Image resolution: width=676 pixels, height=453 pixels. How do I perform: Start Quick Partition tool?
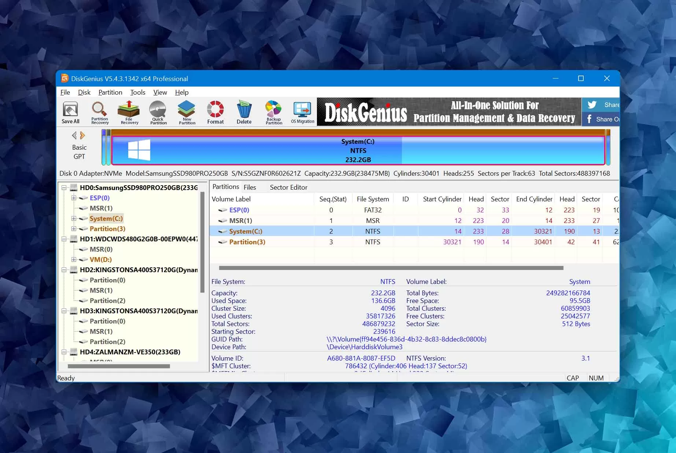click(158, 113)
